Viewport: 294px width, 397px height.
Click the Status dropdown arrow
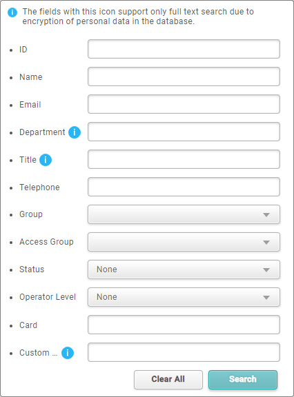266,270
